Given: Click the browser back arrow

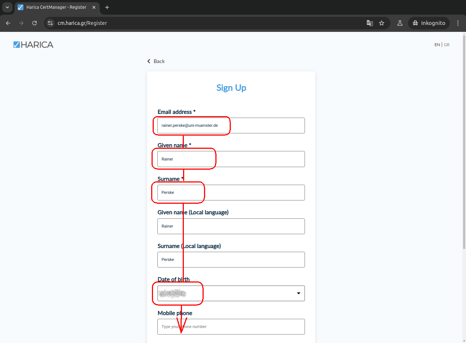Looking at the screenshot, I should 8,23.
